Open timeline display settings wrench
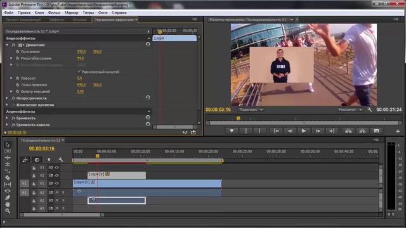Image resolution: width=406 pixels, height=228 pixels. (61, 160)
